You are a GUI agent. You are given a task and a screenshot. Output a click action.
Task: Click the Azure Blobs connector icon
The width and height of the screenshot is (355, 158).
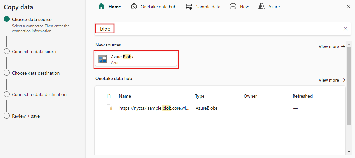[103, 59]
